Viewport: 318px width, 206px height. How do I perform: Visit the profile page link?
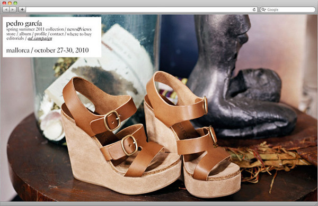[41, 34]
